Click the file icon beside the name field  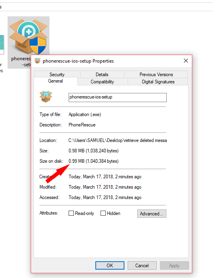tap(46, 97)
